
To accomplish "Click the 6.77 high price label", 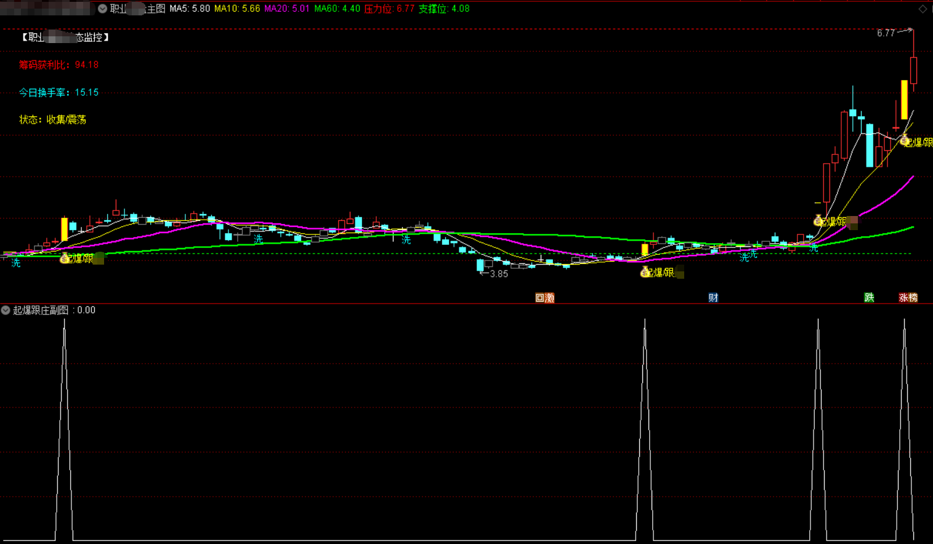I will point(886,33).
